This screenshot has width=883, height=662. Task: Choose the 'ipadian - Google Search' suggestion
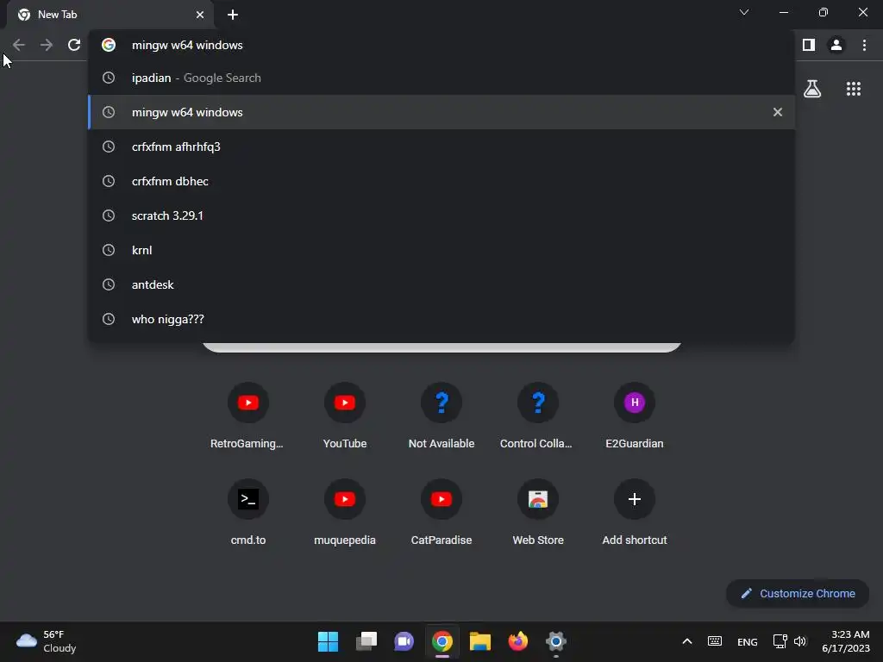[x=441, y=78]
